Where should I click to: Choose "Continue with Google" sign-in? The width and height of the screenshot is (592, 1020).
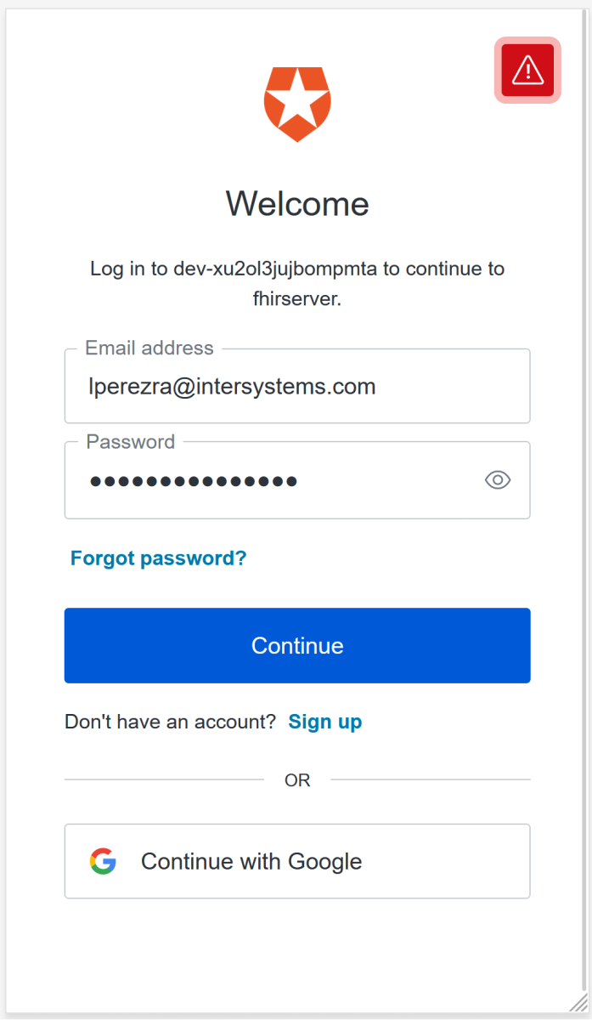click(x=297, y=861)
